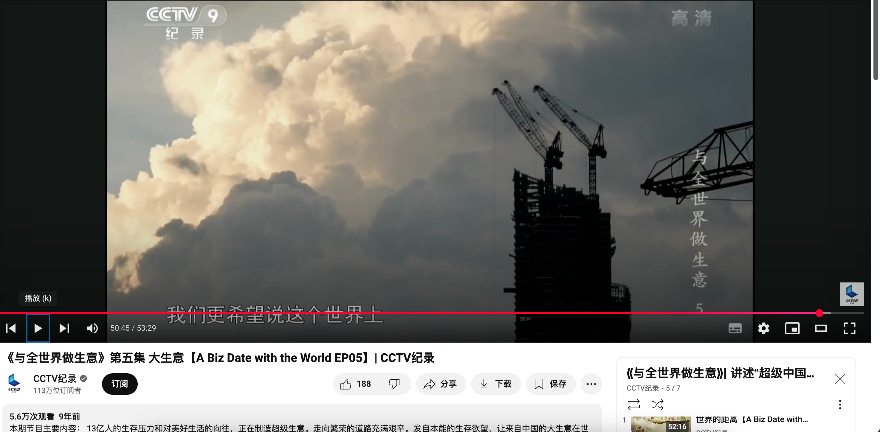Download the video via 下载 button

click(496, 384)
